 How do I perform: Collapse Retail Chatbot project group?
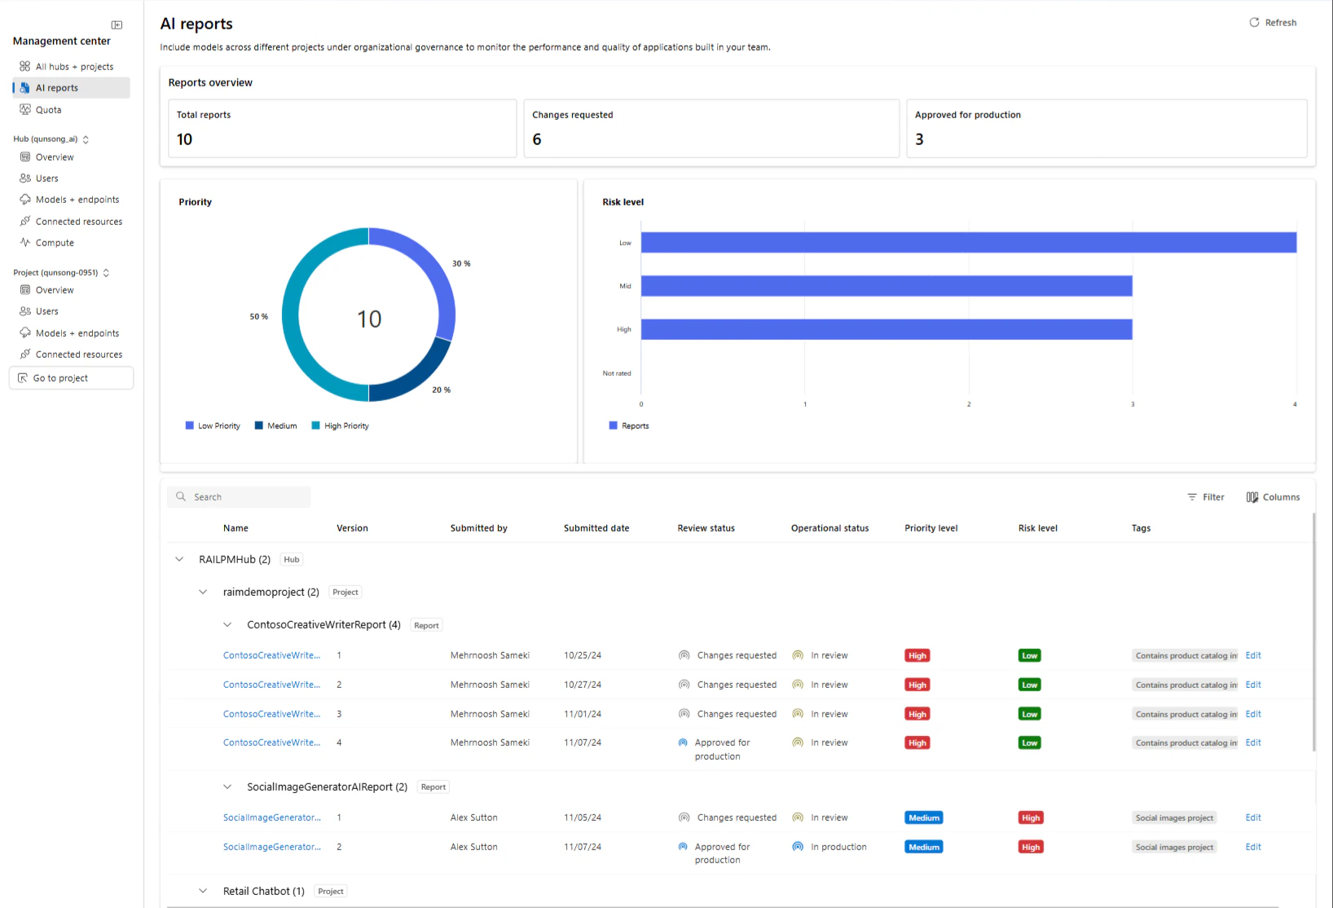pyautogui.click(x=203, y=891)
